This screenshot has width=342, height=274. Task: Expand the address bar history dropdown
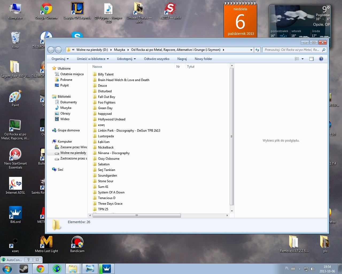pos(251,50)
